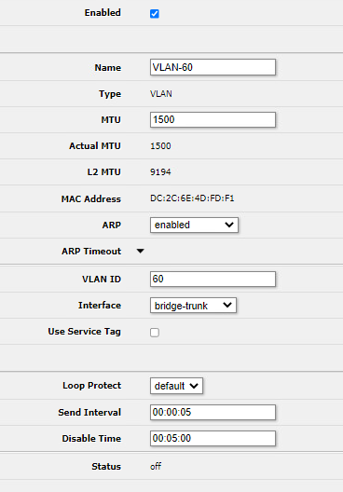
Task: Click the ARP Timeout label
Action: click(91, 251)
